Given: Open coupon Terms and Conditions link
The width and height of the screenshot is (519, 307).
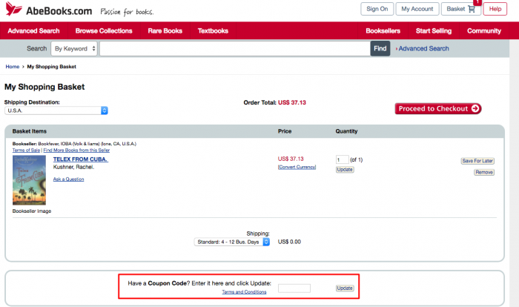Looking at the screenshot, I should click(x=244, y=292).
